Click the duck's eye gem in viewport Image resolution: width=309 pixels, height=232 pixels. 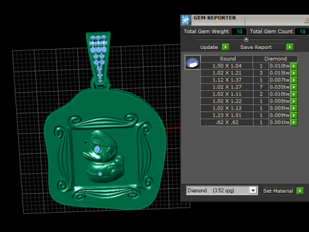pyautogui.click(x=97, y=150)
